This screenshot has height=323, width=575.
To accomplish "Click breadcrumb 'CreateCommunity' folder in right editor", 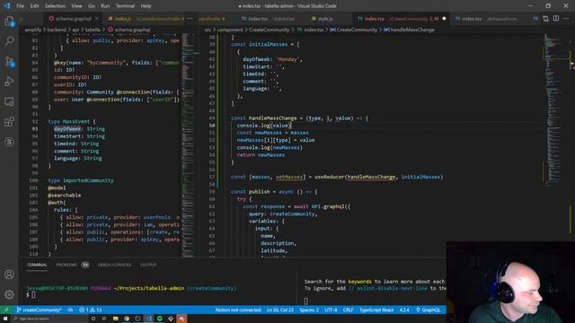I will pyautogui.click(x=269, y=30).
